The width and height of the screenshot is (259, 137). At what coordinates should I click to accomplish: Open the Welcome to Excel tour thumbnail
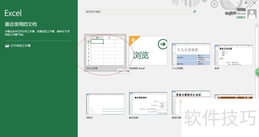coord(148,51)
